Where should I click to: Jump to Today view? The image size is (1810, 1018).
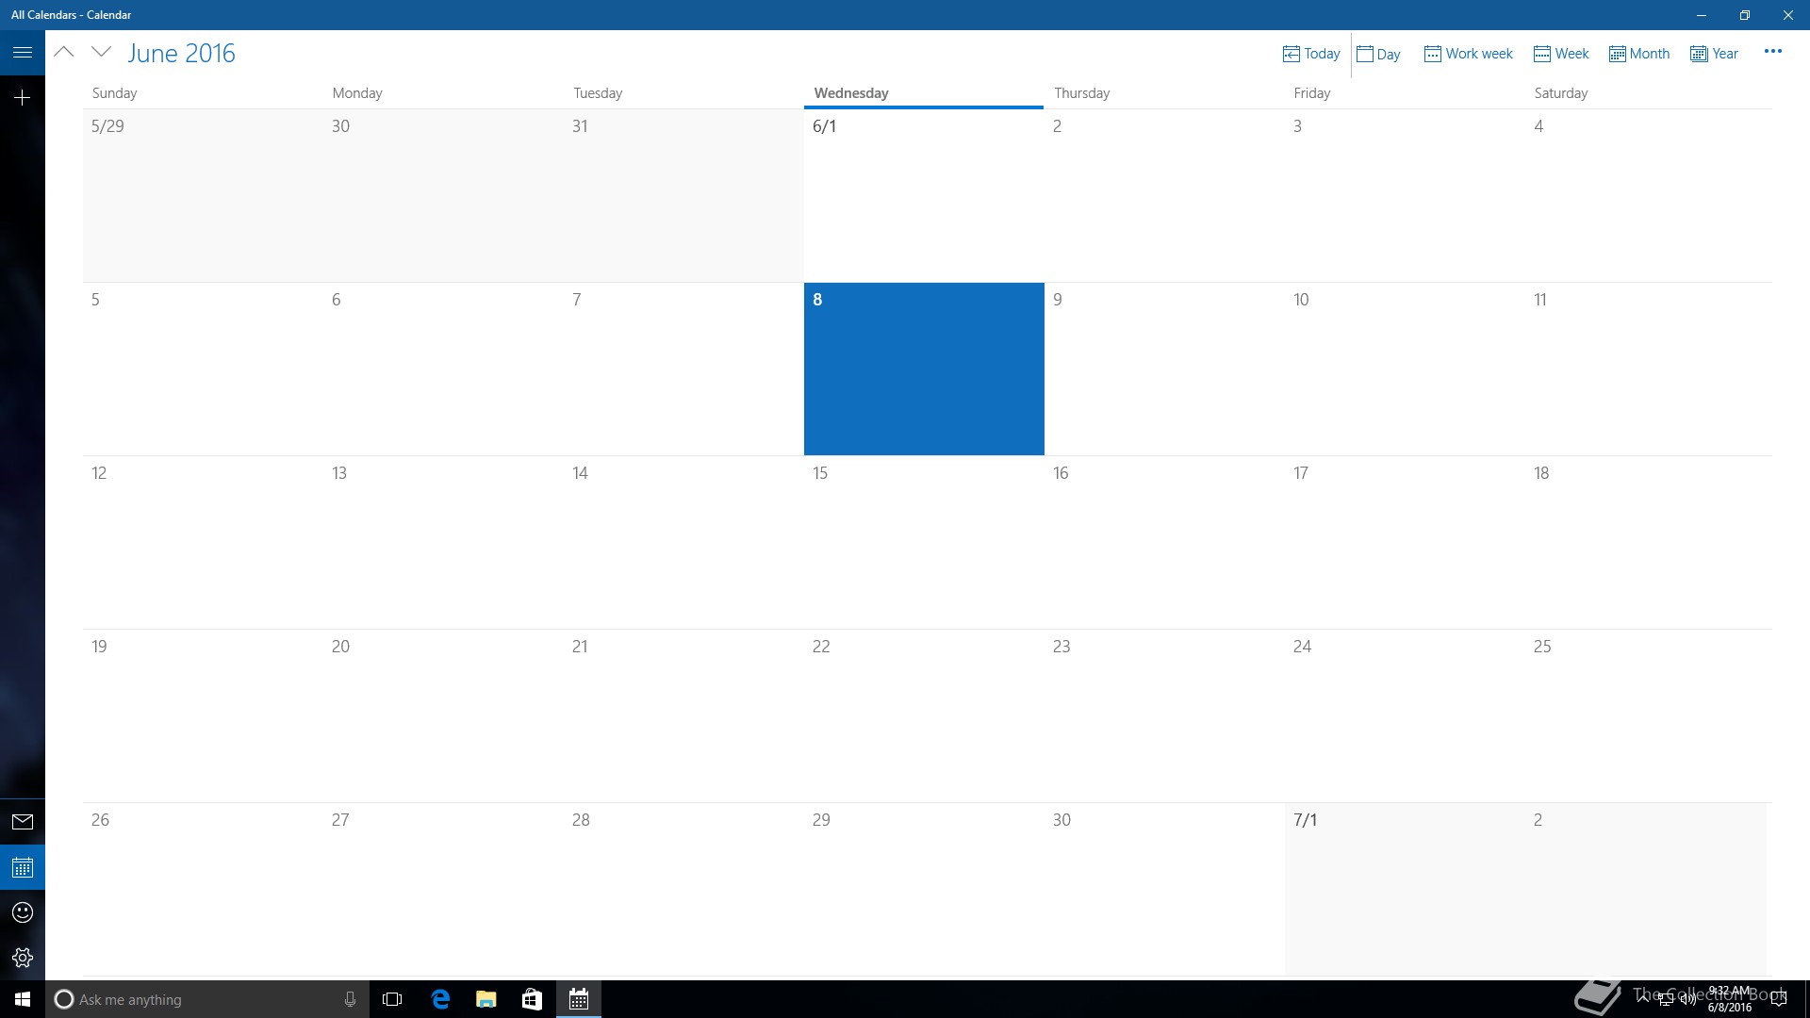click(1311, 54)
